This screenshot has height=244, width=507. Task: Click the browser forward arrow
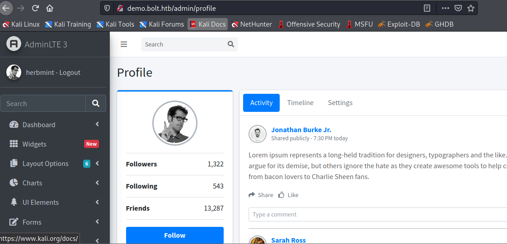21,8
